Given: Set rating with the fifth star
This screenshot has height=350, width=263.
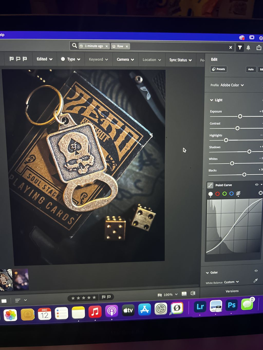Looking at the screenshot, I should (94, 298).
